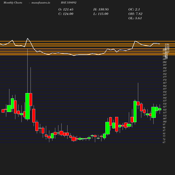The height and width of the screenshot is (175, 175).
Task: Select the low value 'L: 115.00'
Action: [x=101, y=14]
